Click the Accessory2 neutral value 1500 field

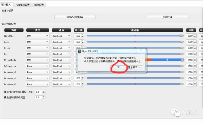click(190, 84)
